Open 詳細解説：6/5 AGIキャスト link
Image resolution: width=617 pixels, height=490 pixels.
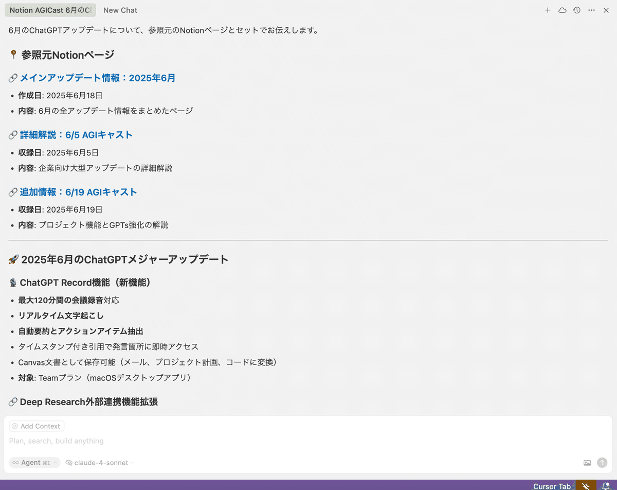pos(76,135)
